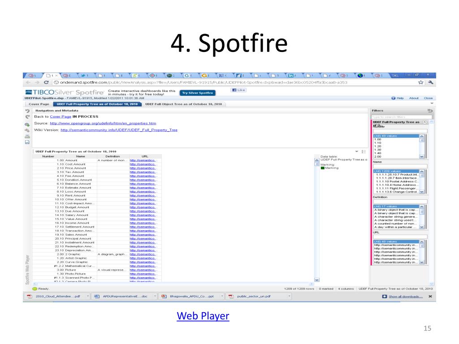Open the semanticcommunity.info Wiki Version link
Image resolution: width=459 pixels, height=344 pixels.
point(119,130)
